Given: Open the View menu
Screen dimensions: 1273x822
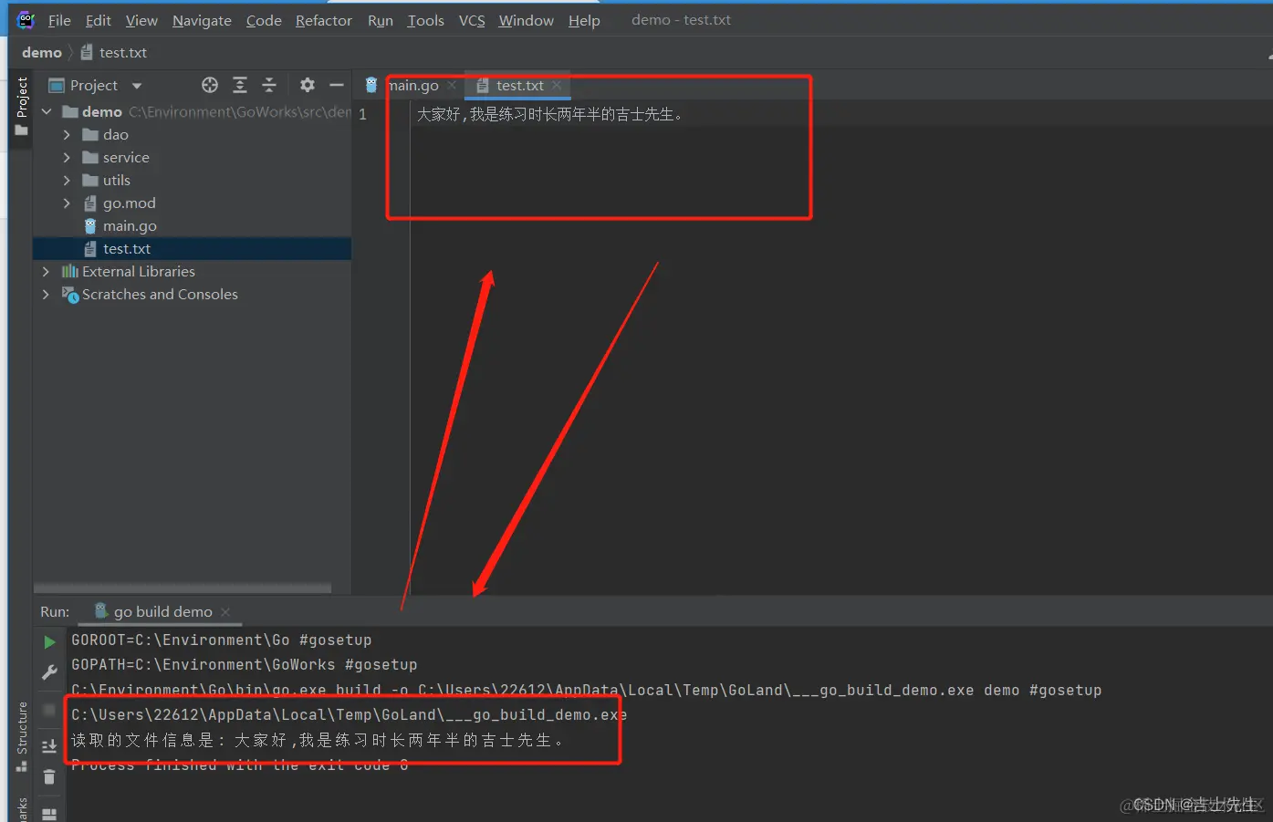Looking at the screenshot, I should point(141,20).
